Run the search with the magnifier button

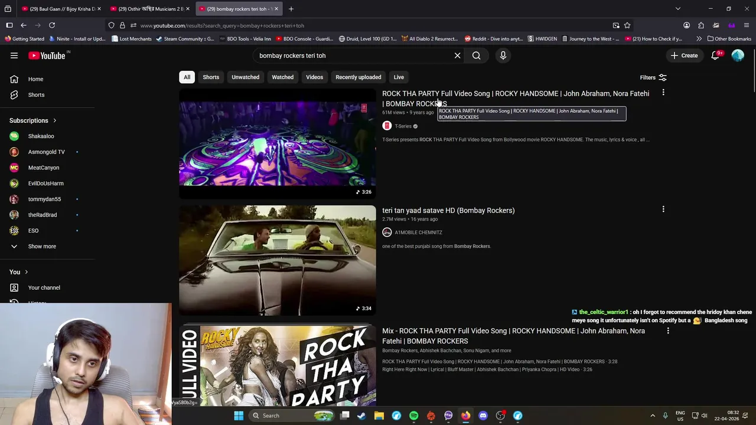[476, 55]
